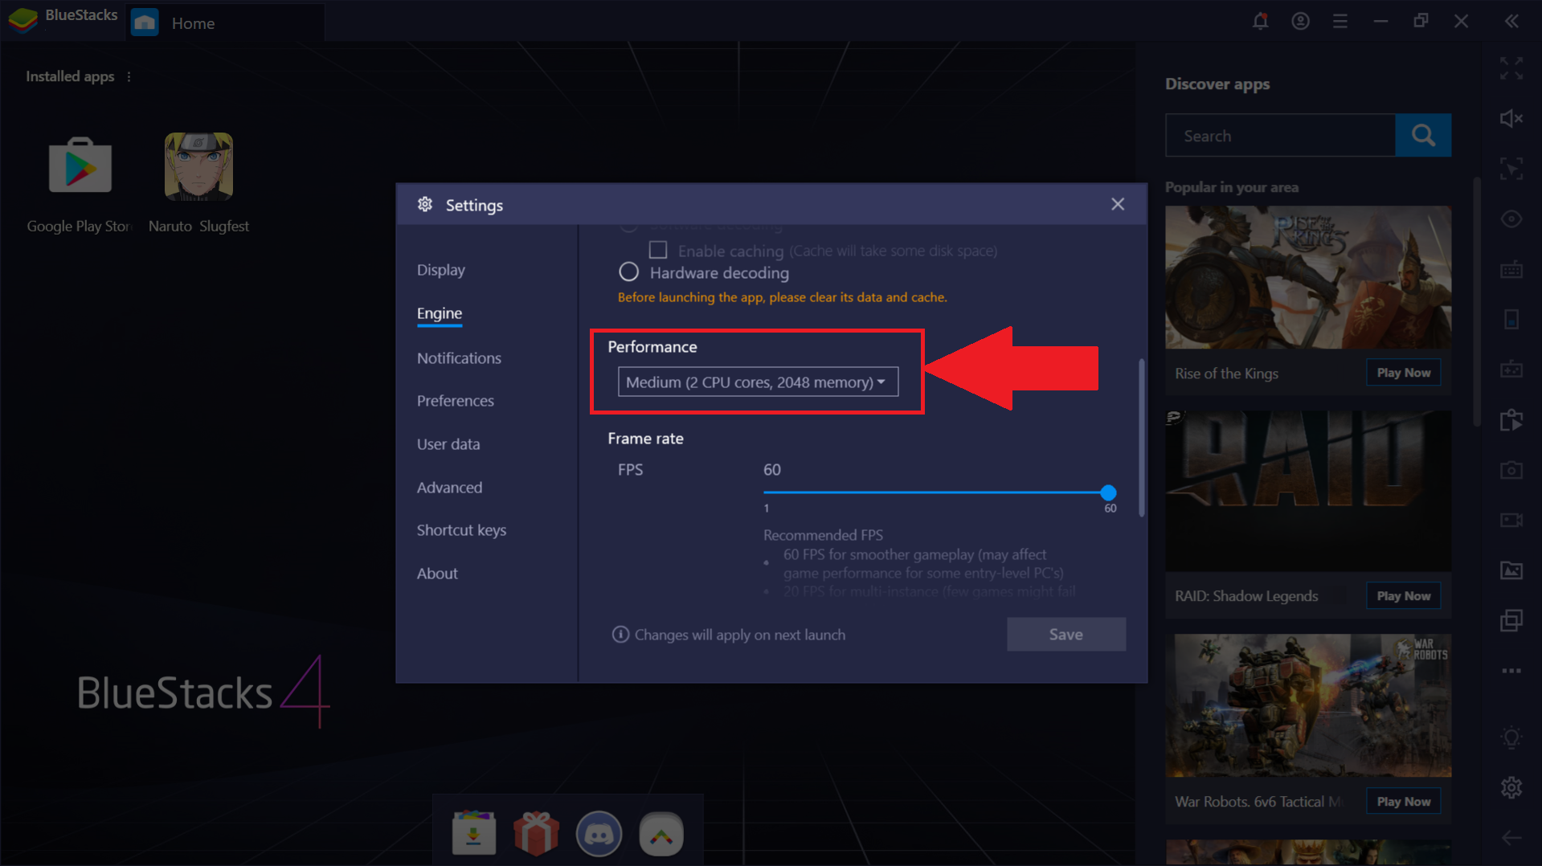Screen dimensions: 1542x866
Task: Click the Home tab icon
Action: pyautogui.click(x=145, y=22)
